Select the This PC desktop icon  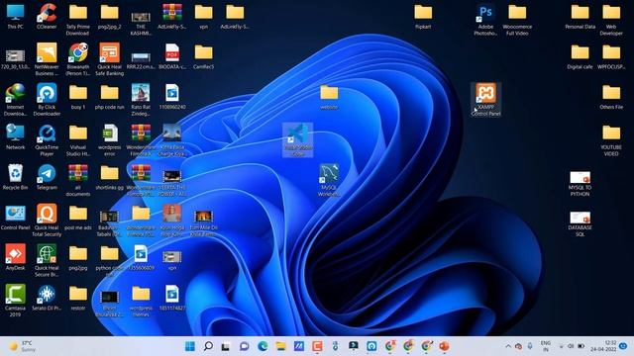pos(16,17)
